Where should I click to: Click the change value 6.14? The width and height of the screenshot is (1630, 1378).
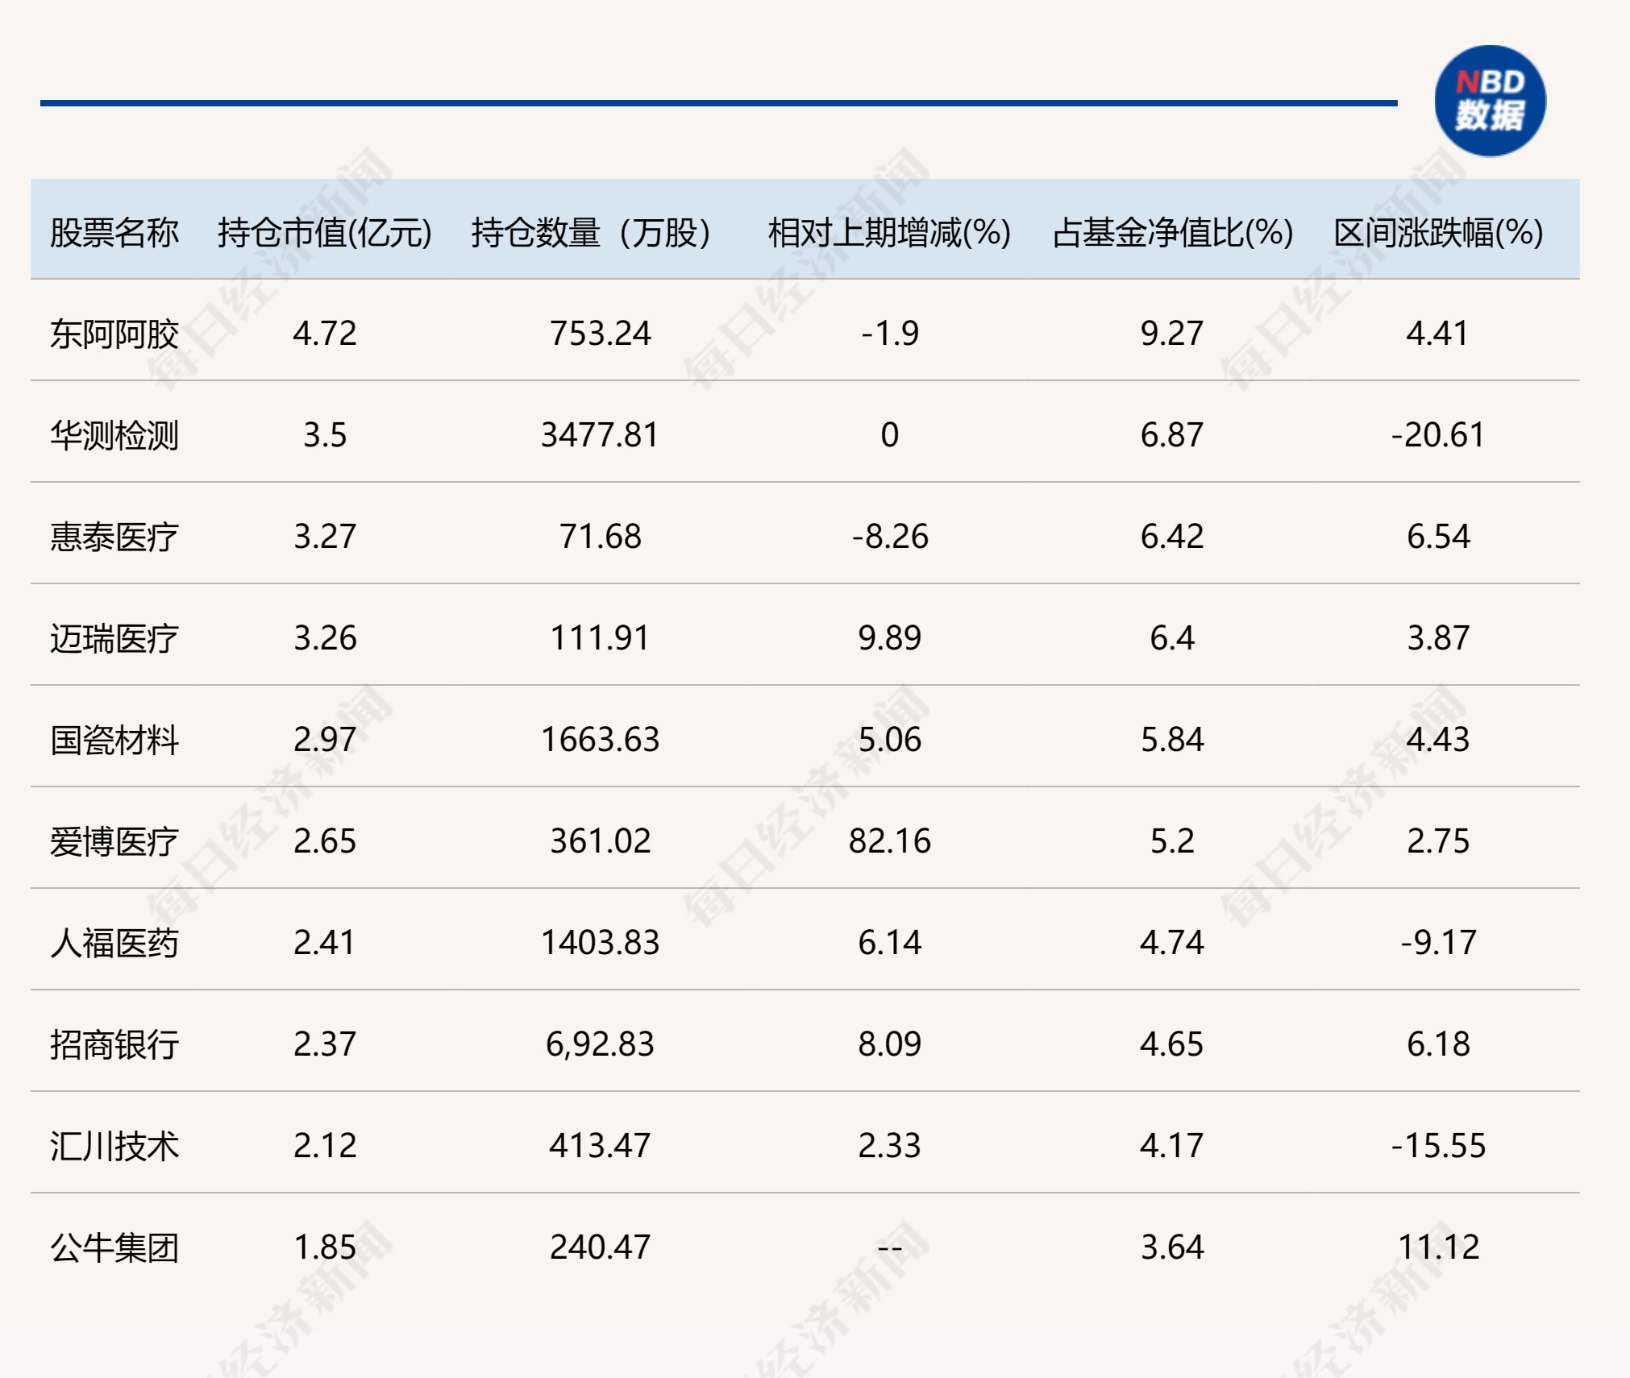(x=890, y=943)
